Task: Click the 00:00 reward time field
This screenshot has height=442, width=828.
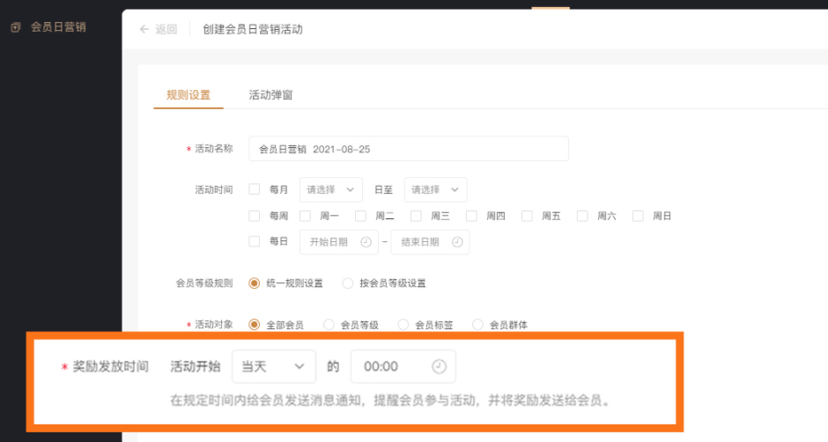Action: click(x=403, y=366)
